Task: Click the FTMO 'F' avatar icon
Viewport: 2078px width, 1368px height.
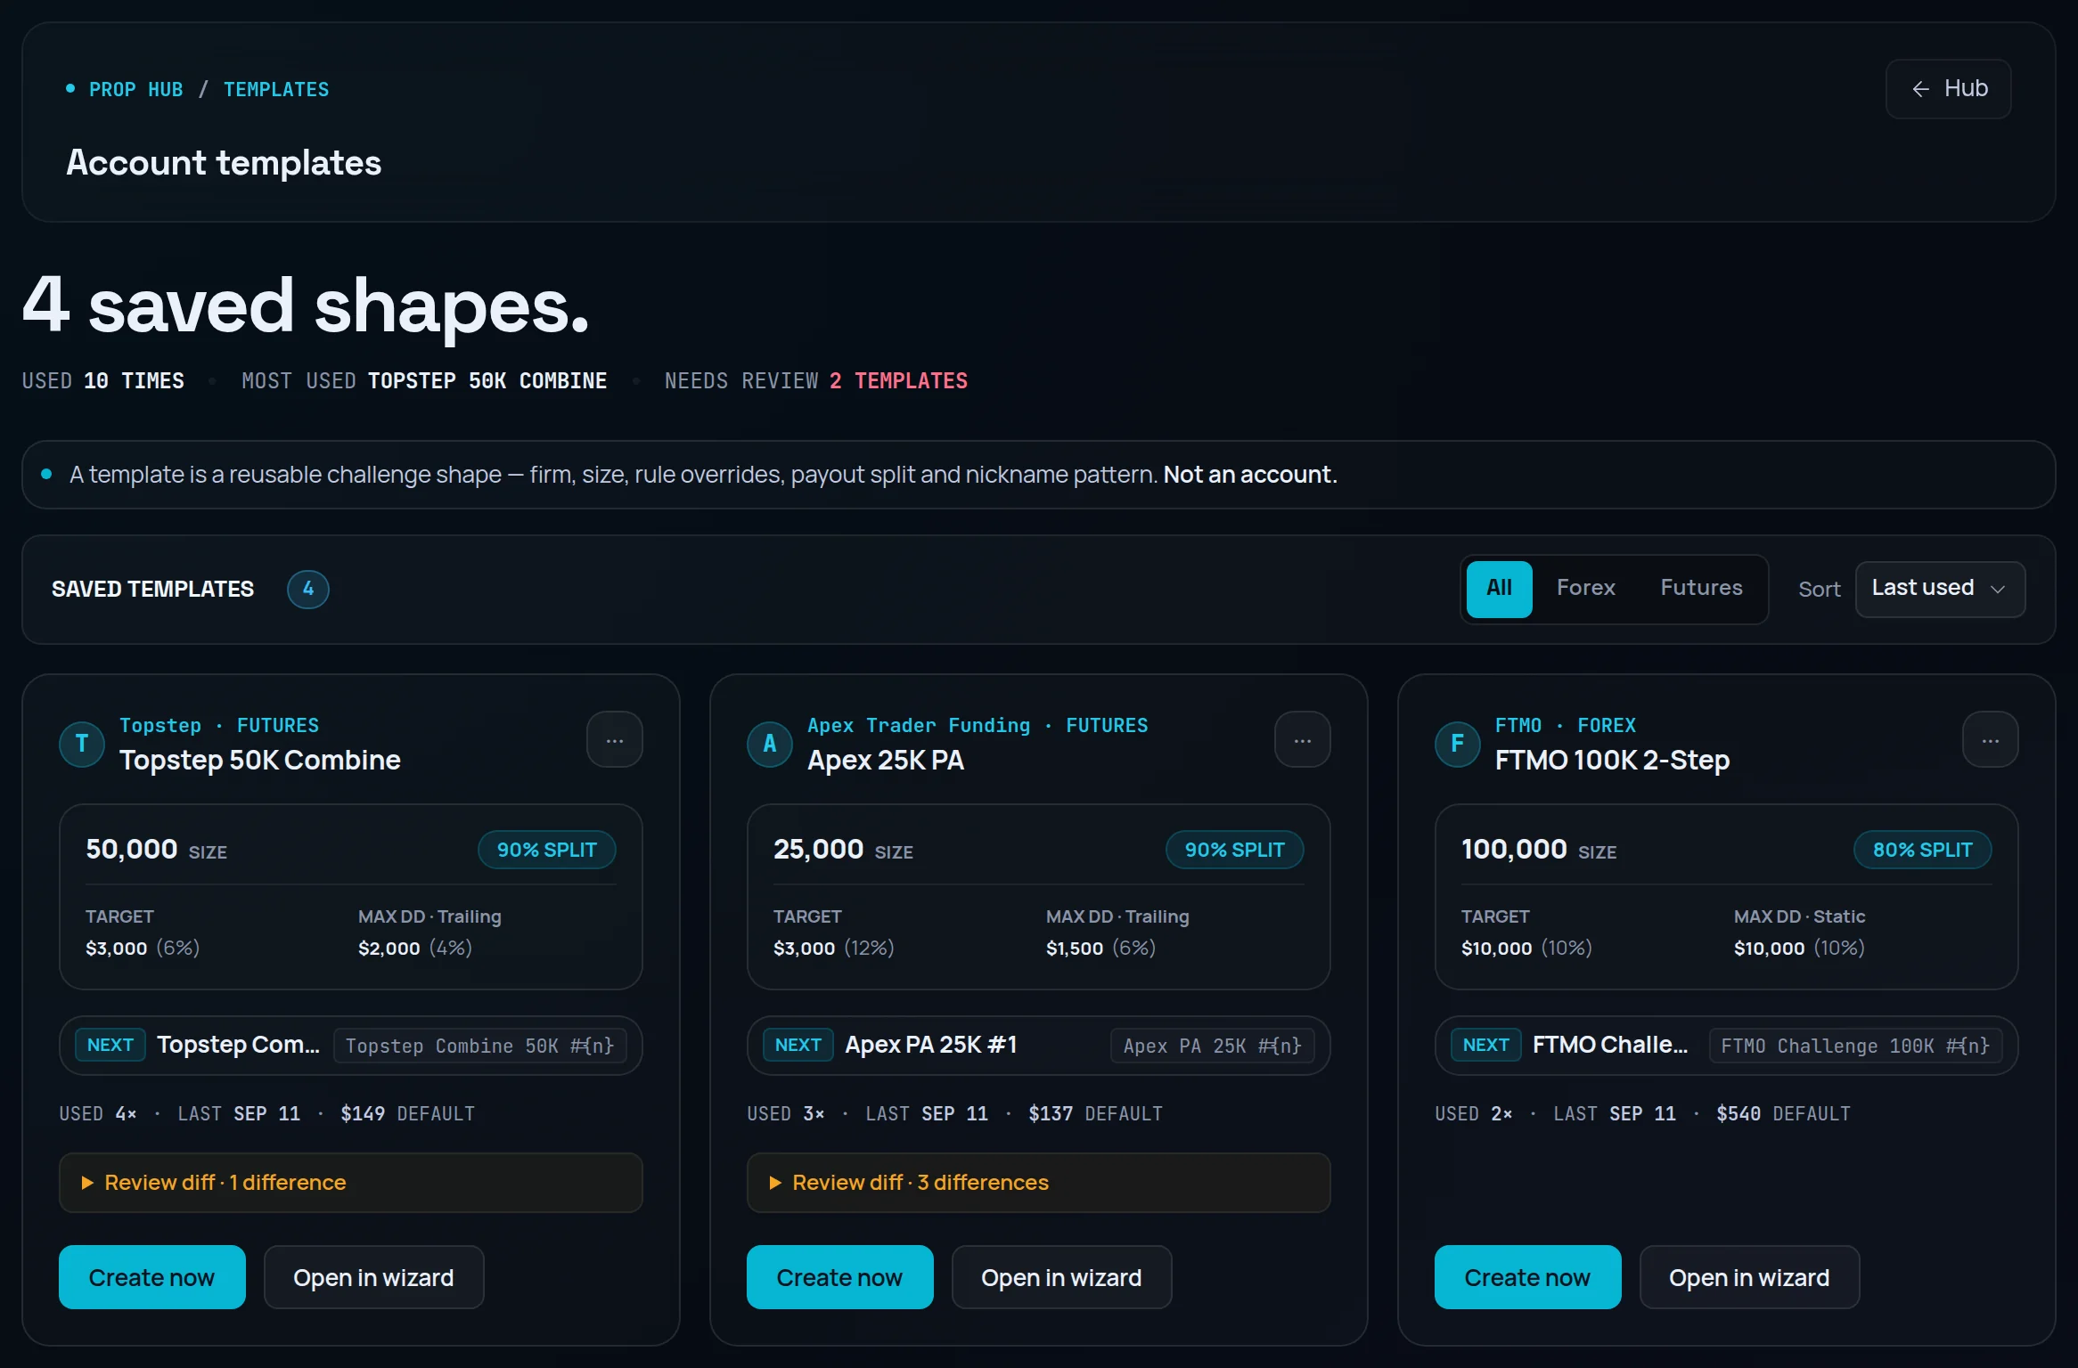Action: (1458, 744)
